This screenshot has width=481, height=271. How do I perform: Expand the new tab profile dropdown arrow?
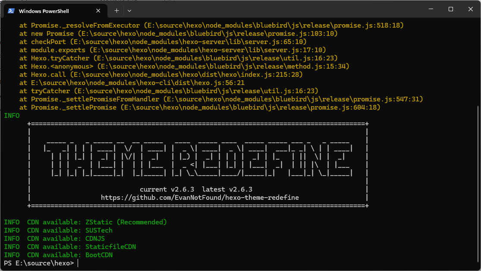click(129, 11)
